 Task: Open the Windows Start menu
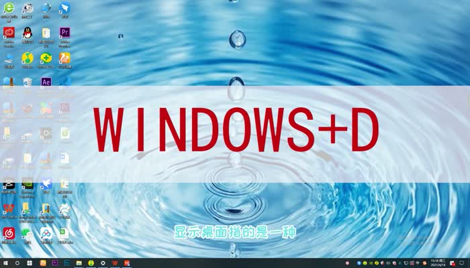coord(5,263)
